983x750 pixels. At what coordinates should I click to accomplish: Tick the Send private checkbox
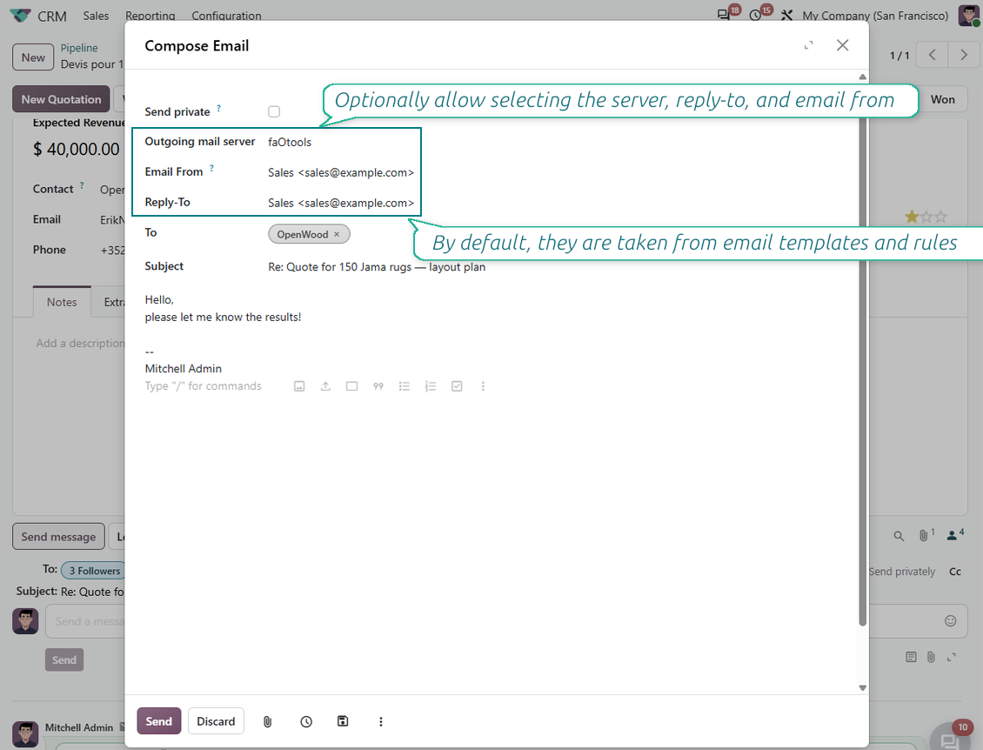click(274, 111)
